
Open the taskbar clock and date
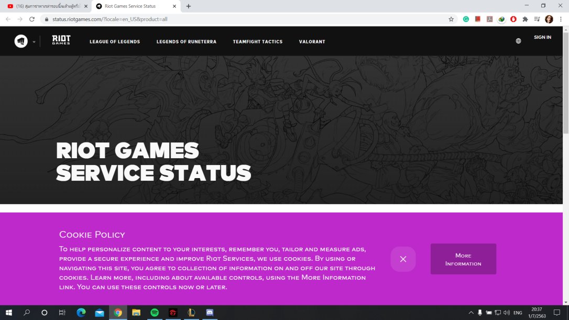point(537,312)
